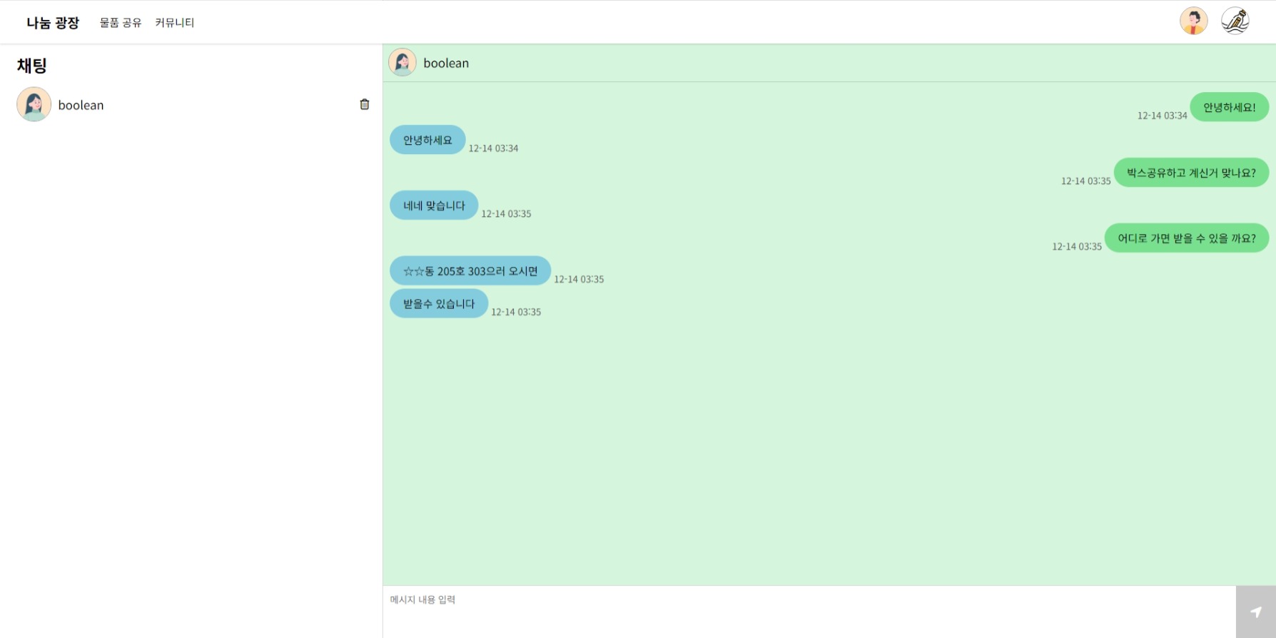Select the boolean conversation in chat list
The width and height of the screenshot is (1276, 638).
[191, 104]
